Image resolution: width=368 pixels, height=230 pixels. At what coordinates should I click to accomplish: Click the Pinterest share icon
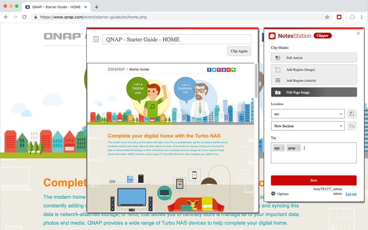point(219,69)
